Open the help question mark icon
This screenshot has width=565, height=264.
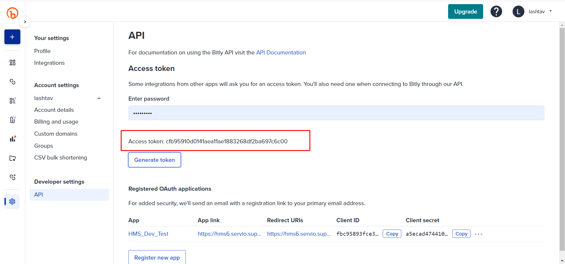tap(496, 11)
